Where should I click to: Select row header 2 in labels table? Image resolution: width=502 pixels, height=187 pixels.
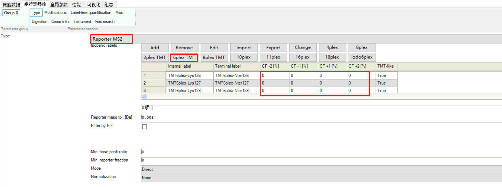(x=154, y=83)
